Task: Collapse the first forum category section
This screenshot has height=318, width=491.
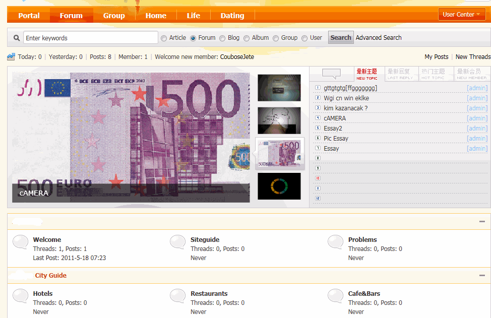Action: coord(482,222)
